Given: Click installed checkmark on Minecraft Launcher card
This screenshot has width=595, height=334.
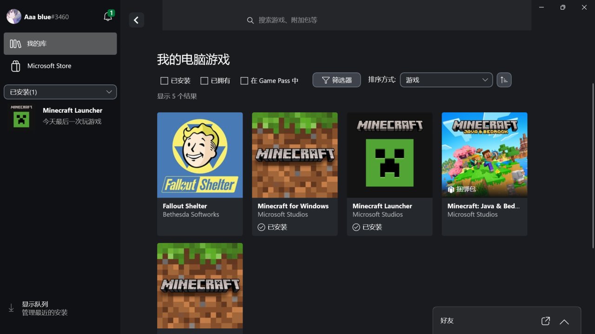Looking at the screenshot, I should coord(356,227).
